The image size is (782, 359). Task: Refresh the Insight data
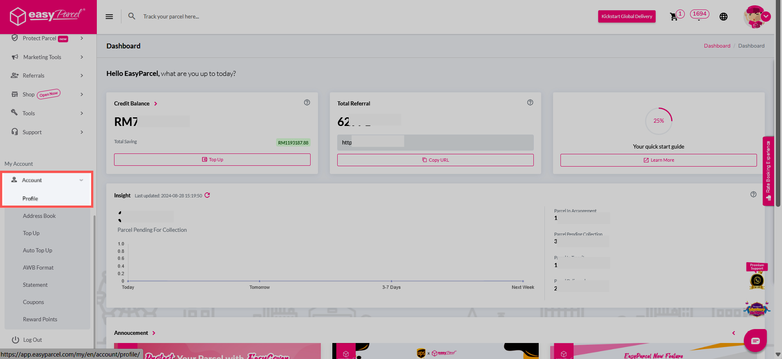pyautogui.click(x=207, y=195)
